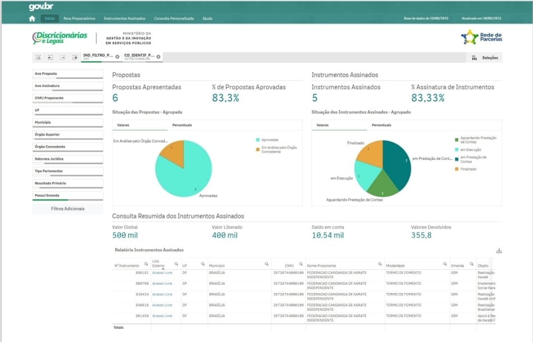Expand the UF filter list
Viewport: 533px width, 342px height.
(x=68, y=110)
